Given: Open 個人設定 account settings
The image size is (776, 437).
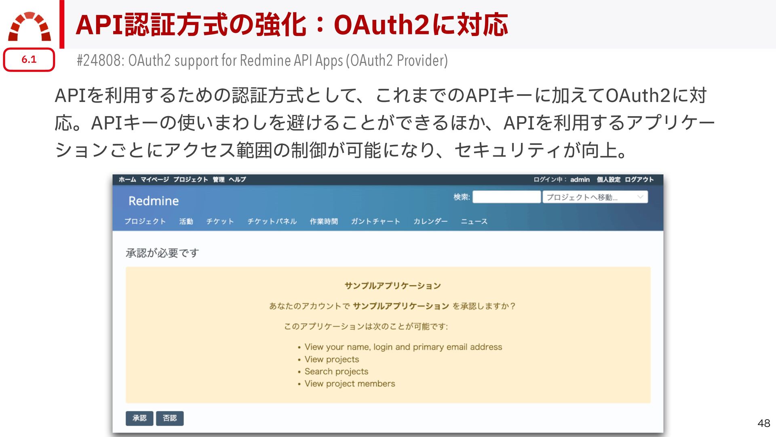Looking at the screenshot, I should coord(608,179).
